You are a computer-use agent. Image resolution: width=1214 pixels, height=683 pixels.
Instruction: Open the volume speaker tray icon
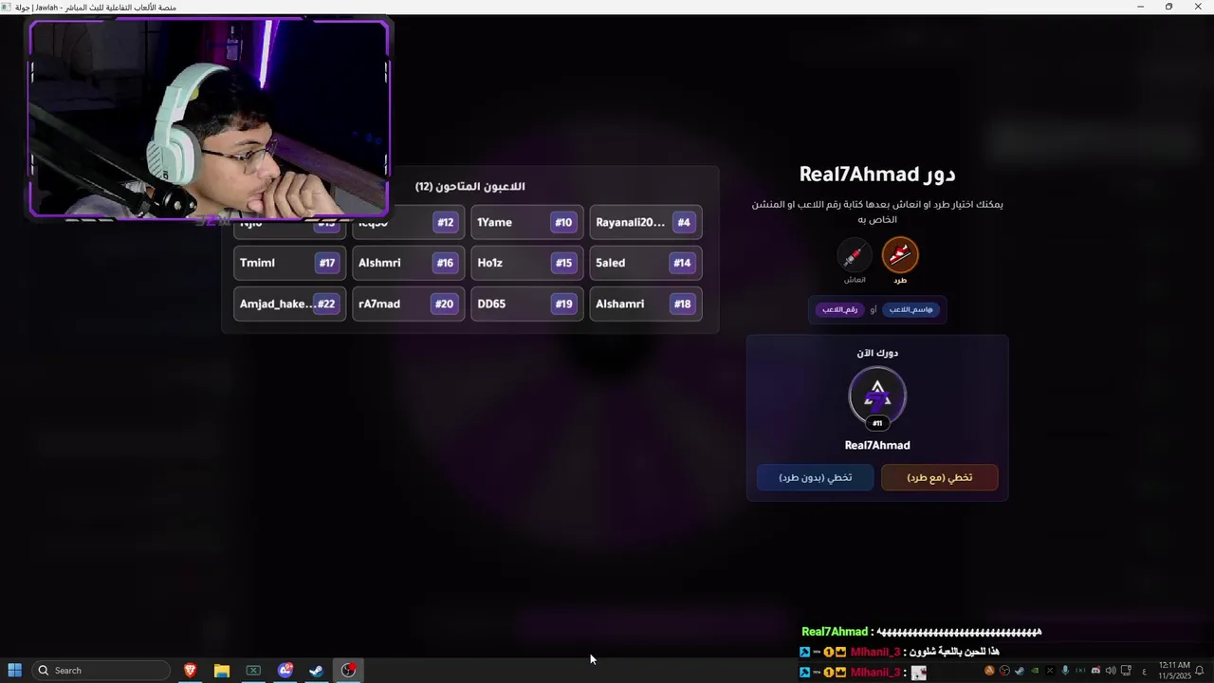(1111, 671)
